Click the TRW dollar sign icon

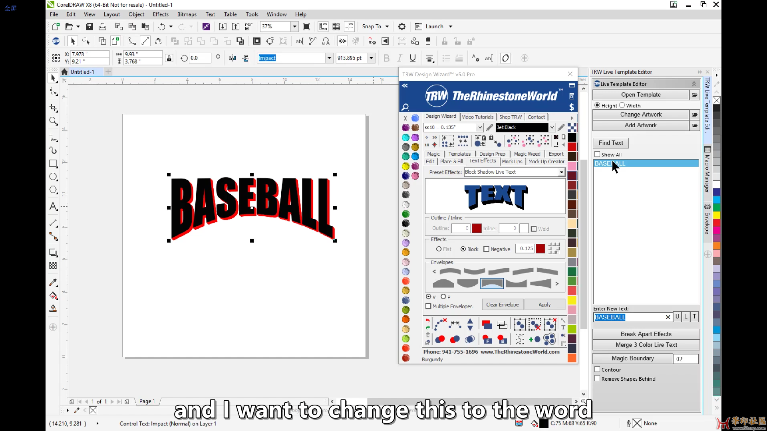click(572, 107)
